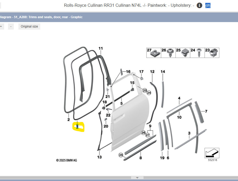
Task: Select part number 19 callout
Action: [x=162, y=158]
